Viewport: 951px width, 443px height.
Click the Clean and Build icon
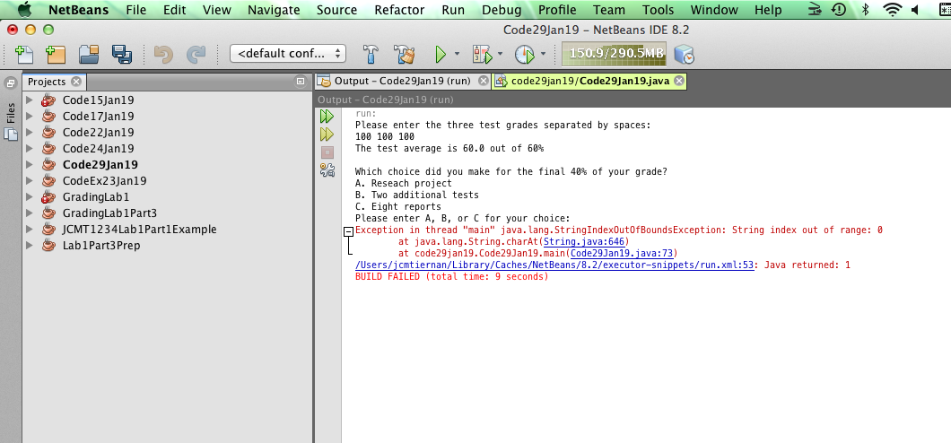pos(404,54)
